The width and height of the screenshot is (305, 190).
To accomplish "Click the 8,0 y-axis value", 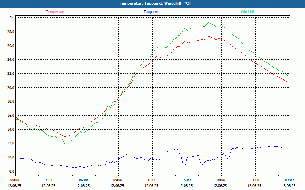I will coord(11,171).
